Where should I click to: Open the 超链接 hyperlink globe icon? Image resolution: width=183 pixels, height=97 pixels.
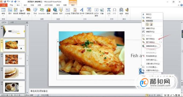pyautogui.click(x=55, y=11)
